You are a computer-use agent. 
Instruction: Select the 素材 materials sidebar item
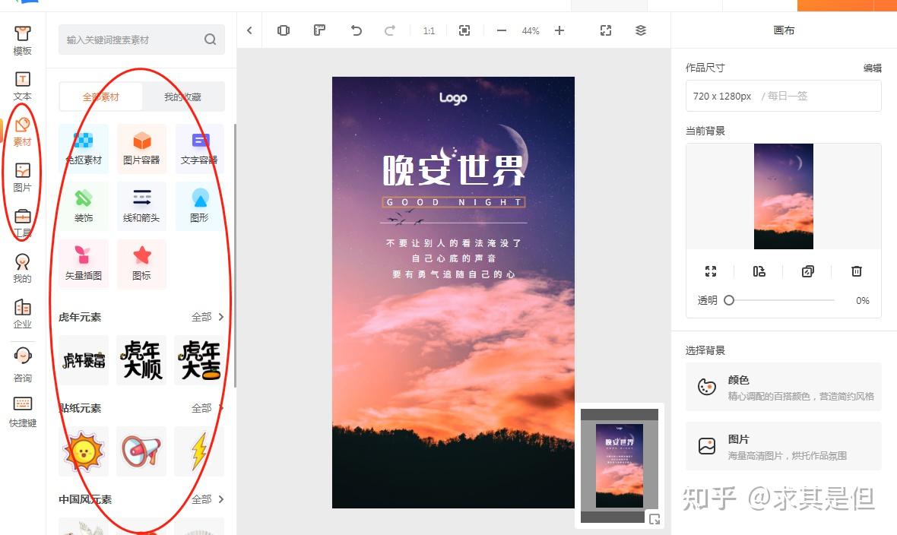[22, 131]
